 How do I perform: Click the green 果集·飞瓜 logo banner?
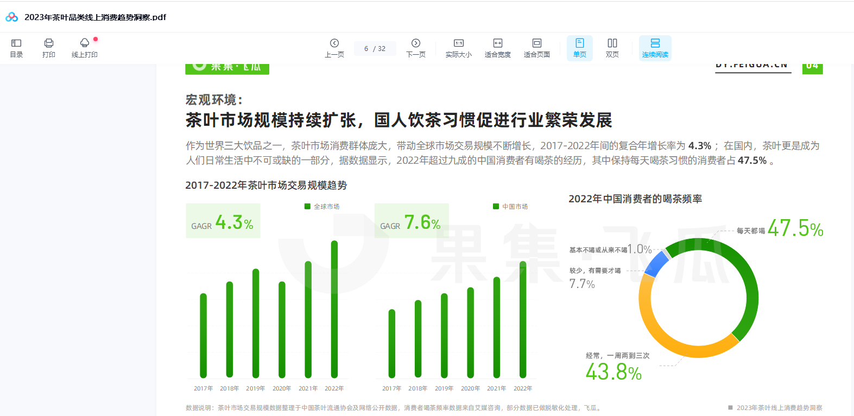227,68
